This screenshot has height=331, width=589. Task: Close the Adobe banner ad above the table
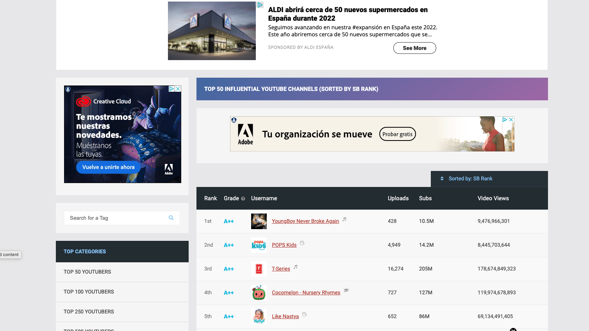pos(511,119)
